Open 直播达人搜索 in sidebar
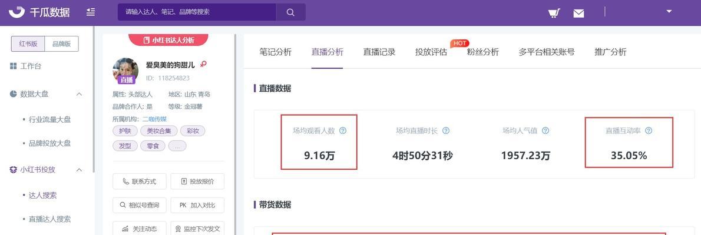 [49, 219]
